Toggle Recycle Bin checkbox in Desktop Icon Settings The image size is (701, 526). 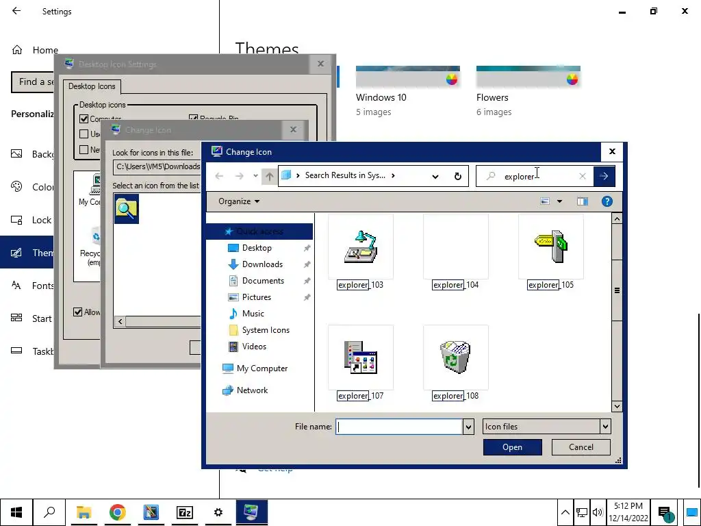click(194, 118)
